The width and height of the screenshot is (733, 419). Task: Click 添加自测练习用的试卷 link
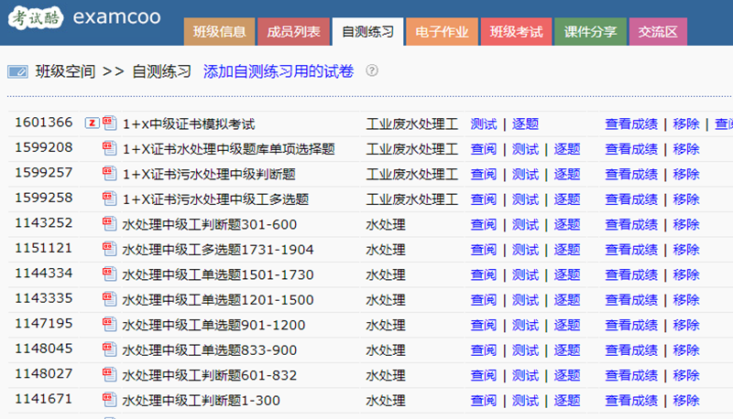pos(279,71)
